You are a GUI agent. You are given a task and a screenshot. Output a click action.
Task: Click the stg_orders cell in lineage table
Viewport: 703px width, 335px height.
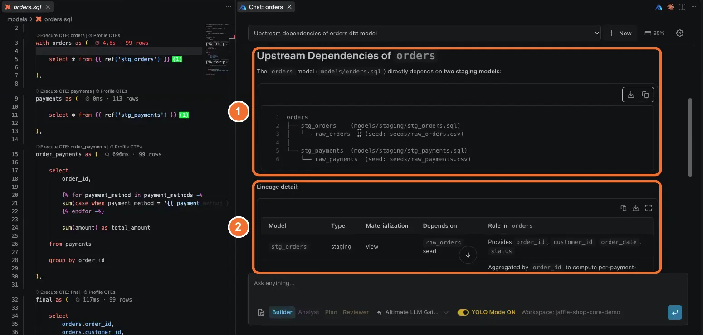coord(289,247)
